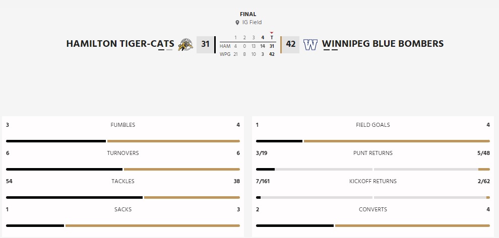This screenshot has height=238, width=499.
Task: Open the Hamilton Tiger-Cats team name
Action: [120, 44]
